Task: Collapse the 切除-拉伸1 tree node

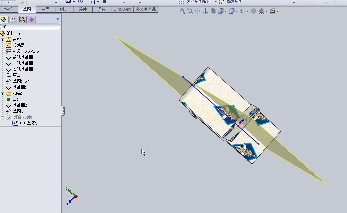Action: (x=2, y=118)
